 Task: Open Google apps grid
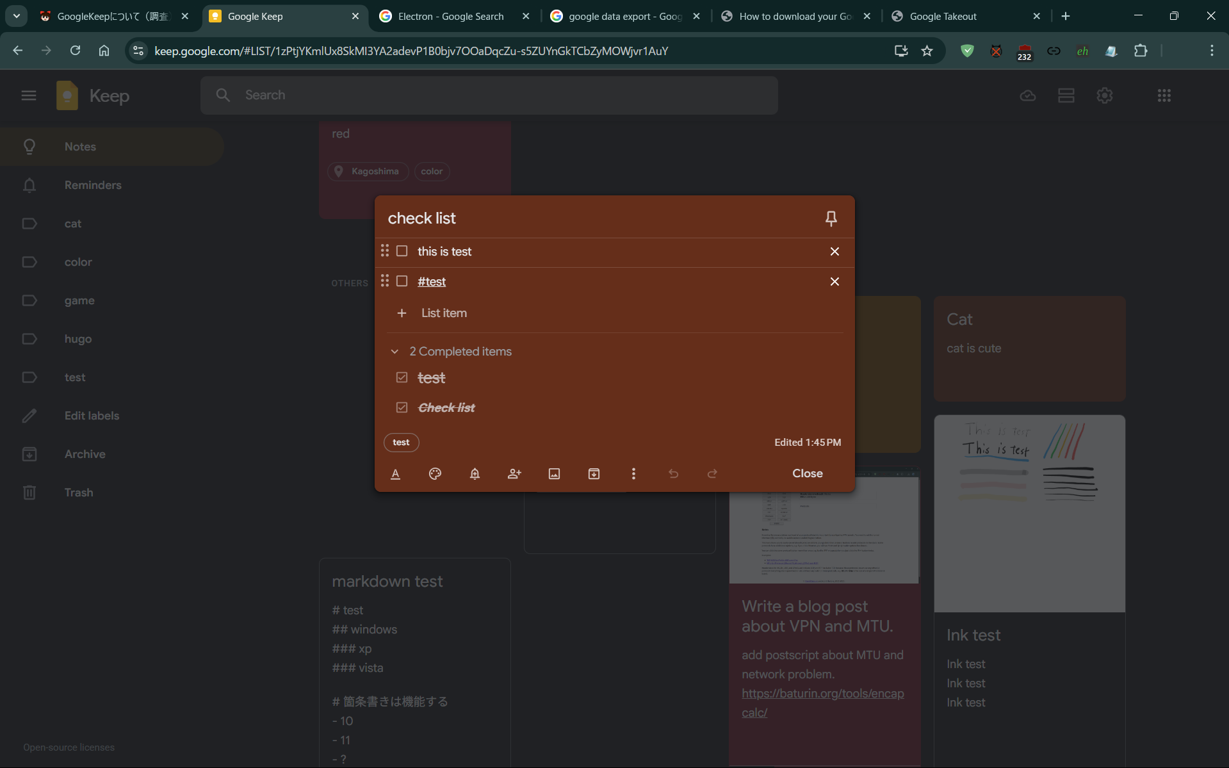[x=1164, y=95]
